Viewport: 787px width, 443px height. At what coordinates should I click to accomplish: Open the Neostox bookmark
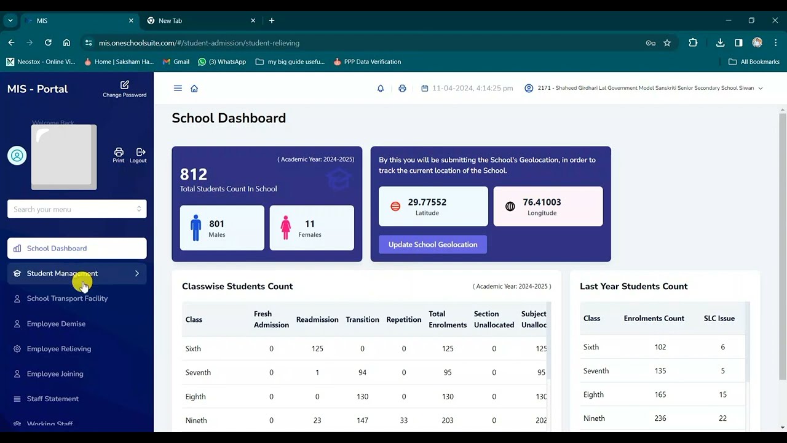[41, 62]
